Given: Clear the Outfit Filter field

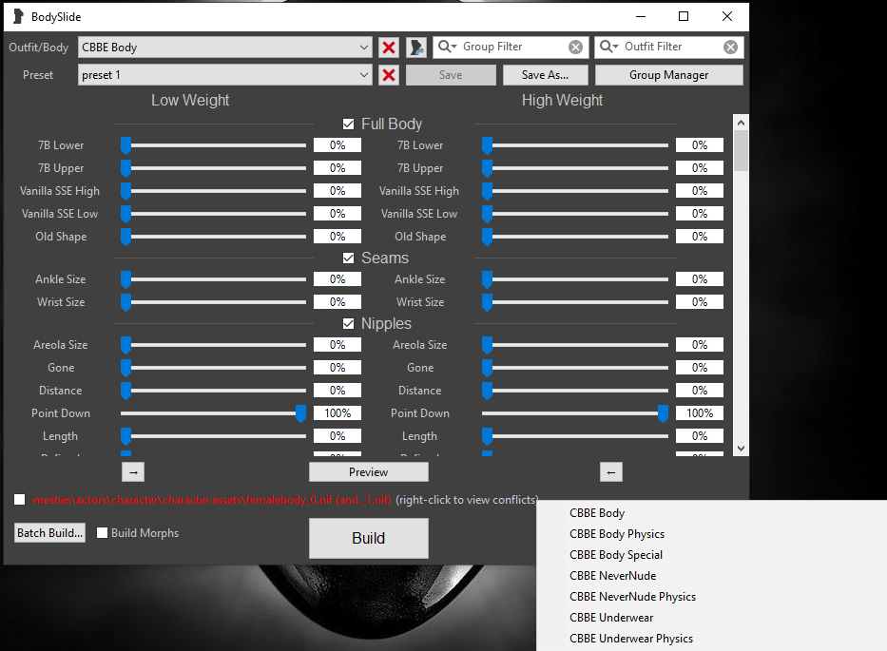Looking at the screenshot, I should (730, 47).
